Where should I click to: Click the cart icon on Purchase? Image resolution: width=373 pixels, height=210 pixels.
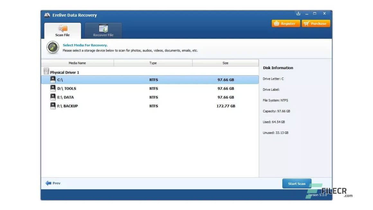[307, 23]
